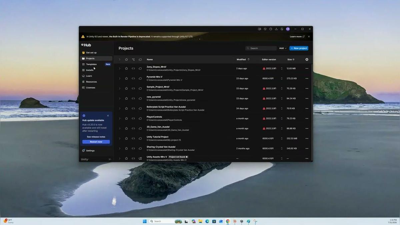Mark new_pyramid as a favorite with star
Image resolution: width=400 pixels, height=225 pixels.
(126, 98)
